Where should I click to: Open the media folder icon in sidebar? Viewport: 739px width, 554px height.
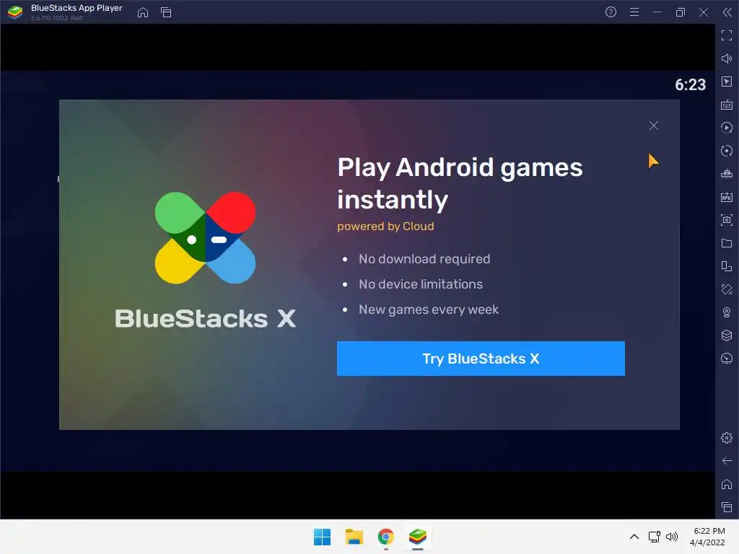[727, 243]
